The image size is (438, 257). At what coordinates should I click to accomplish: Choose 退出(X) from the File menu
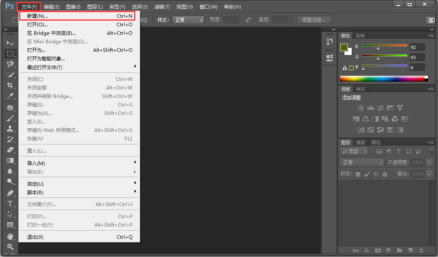[79, 237]
